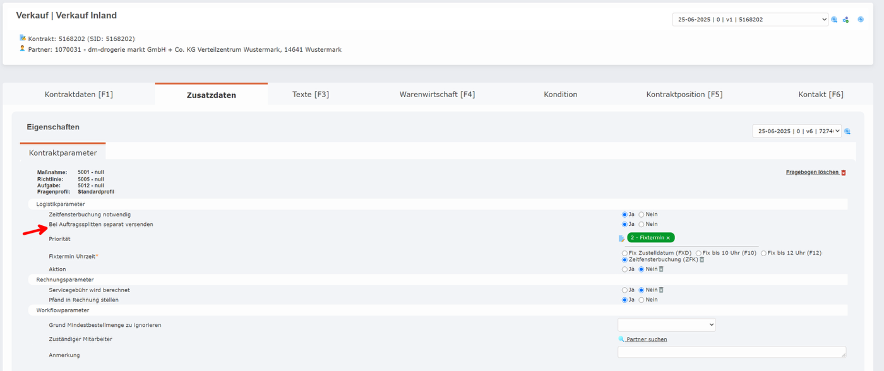The height and width of the screenshot is (371, 884).
Task: Choose the Fix bis 10 Uhr (F10) option
Action: [x=698, y=253]
